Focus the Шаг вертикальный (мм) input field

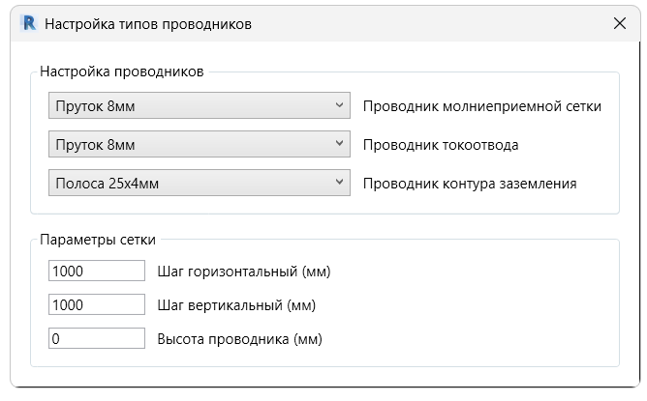[x=97, y=304]
